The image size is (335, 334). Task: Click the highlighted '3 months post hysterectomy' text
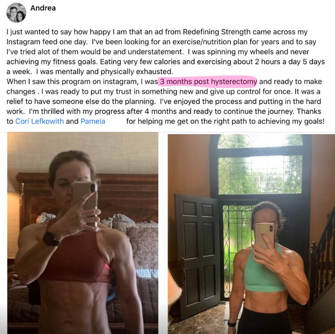(x=208, y=81)
